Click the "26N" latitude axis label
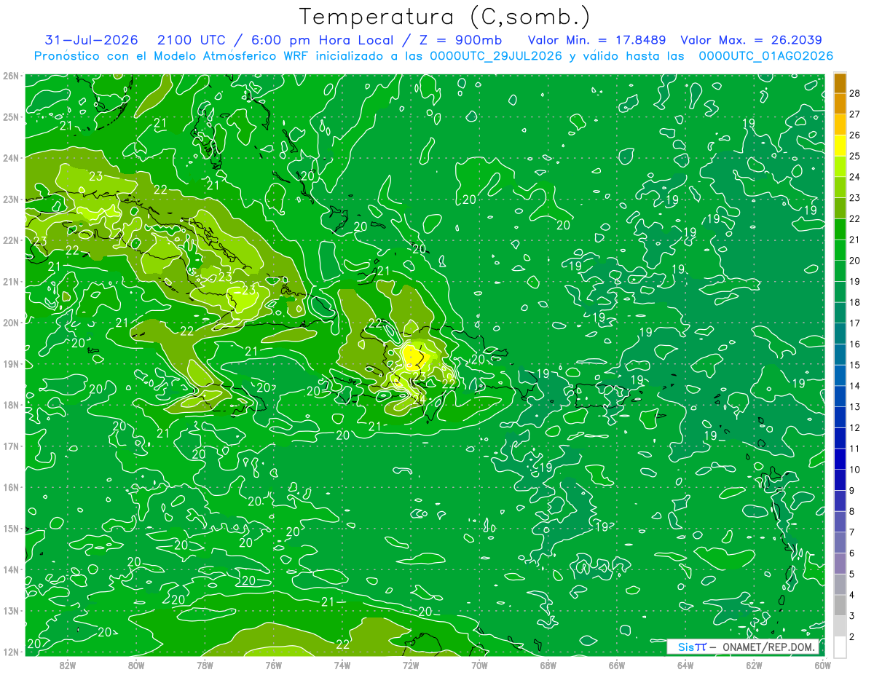Image resolution: width=874 pixels, height=675 pixels. (x=10, y=76)
